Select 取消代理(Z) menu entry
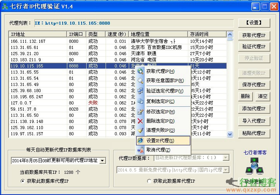This screenshot has width=280, height=195. tap(163, 150)
